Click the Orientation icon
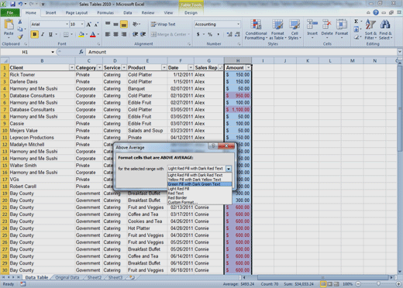The width and height of the screenshot is (403, 288). 136,24
